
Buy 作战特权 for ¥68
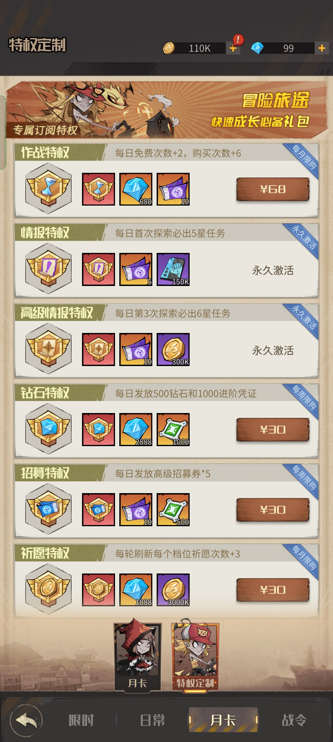click(x=273, y=189)
